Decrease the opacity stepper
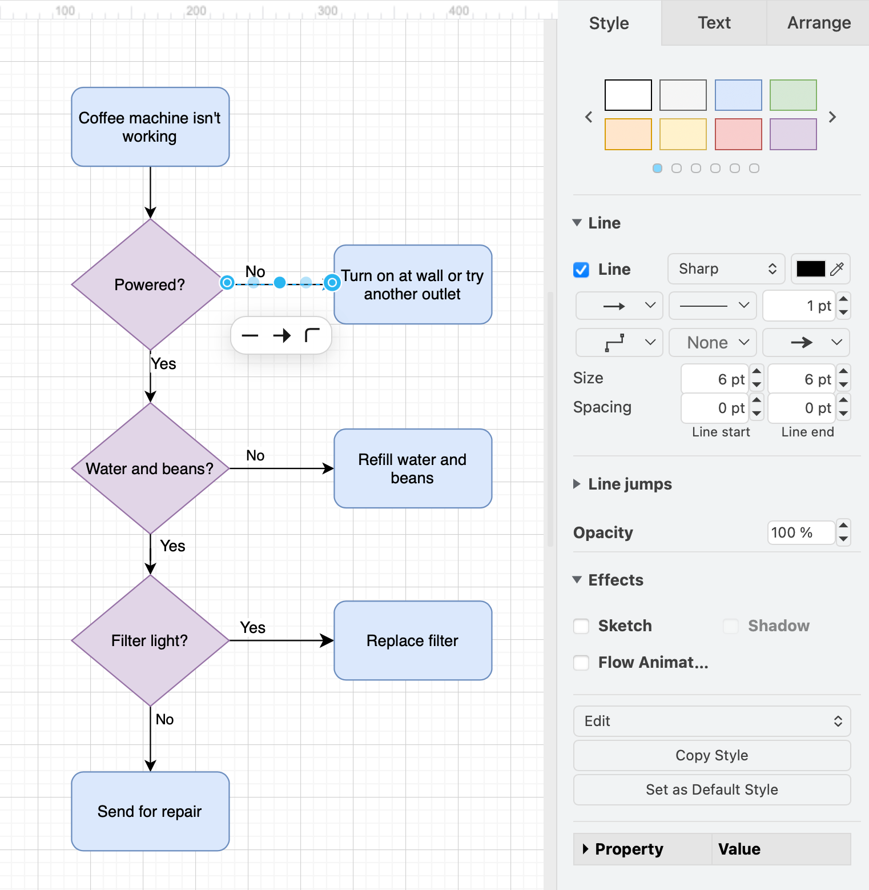Image resolution: width=869 pixels, height=890 pixels. [x=843, y=539]
